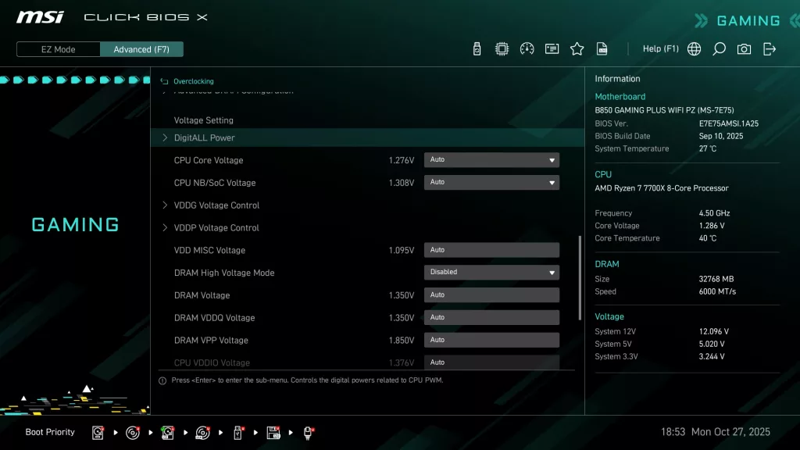This screenshot has height=450, width=800.
Task: Click the exit BIOS icon
Action: click(769, 48)
